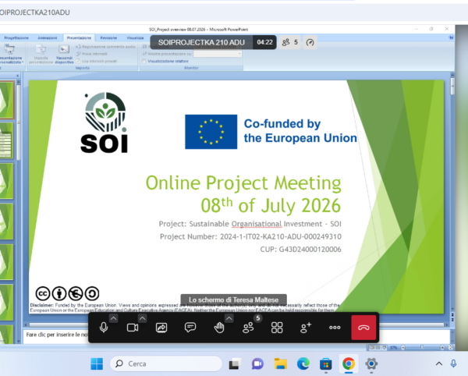The height and width of the screenshot is (376, 468).
Task: Click the microphone tray icon
Action: pos(453,364)
